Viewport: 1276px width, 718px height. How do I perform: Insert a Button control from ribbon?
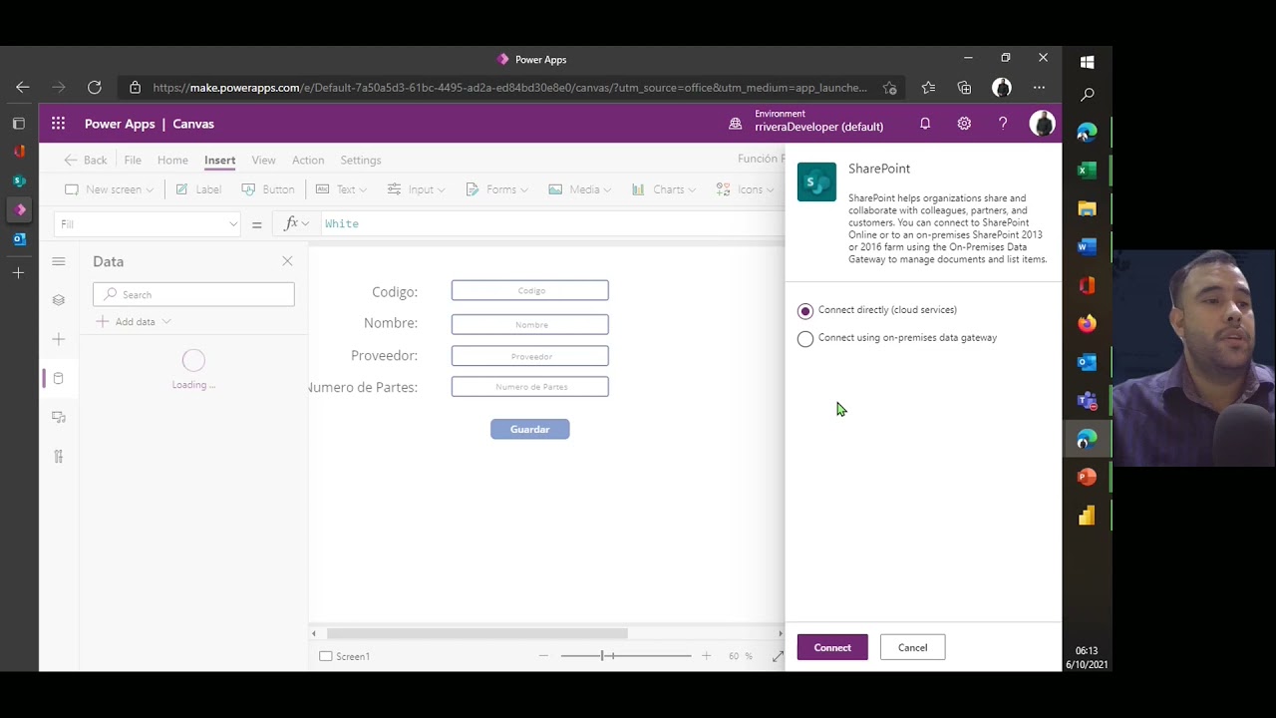[x=268, y=189]
